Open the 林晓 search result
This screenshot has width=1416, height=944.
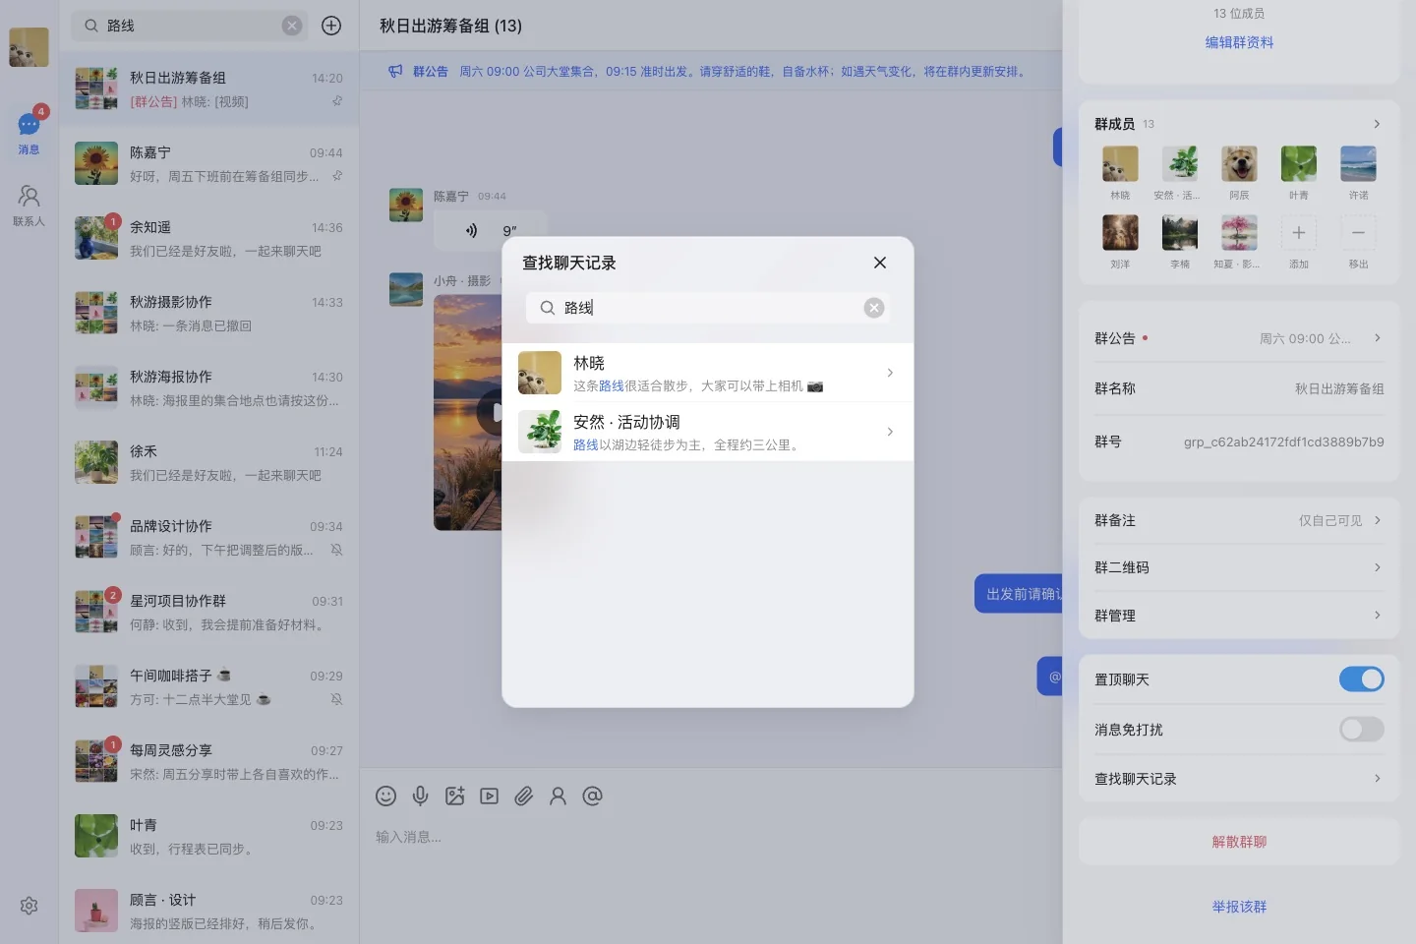coord(708,373)
